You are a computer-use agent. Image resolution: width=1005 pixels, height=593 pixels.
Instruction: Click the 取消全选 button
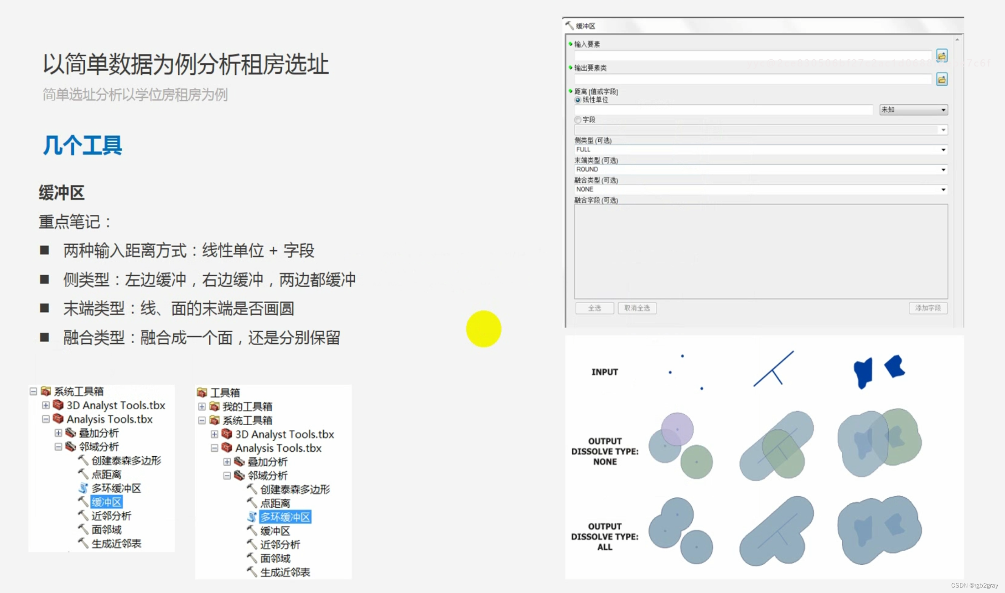(637, 308)
